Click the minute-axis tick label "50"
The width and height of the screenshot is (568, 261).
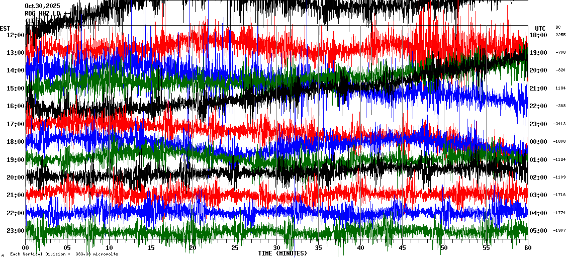coord(444,248)
